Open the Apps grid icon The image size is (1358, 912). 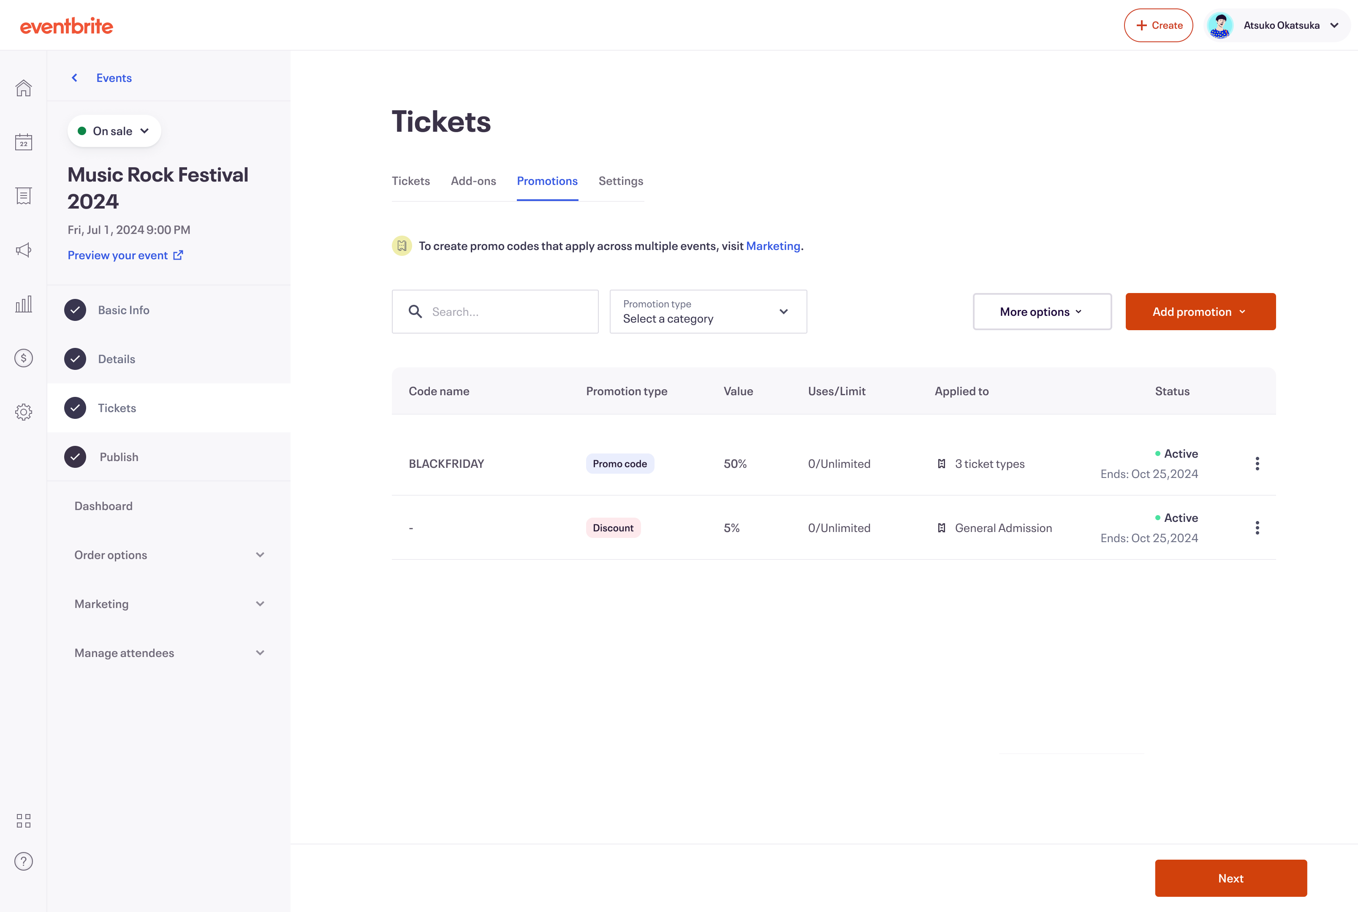[x=23, y=821]
